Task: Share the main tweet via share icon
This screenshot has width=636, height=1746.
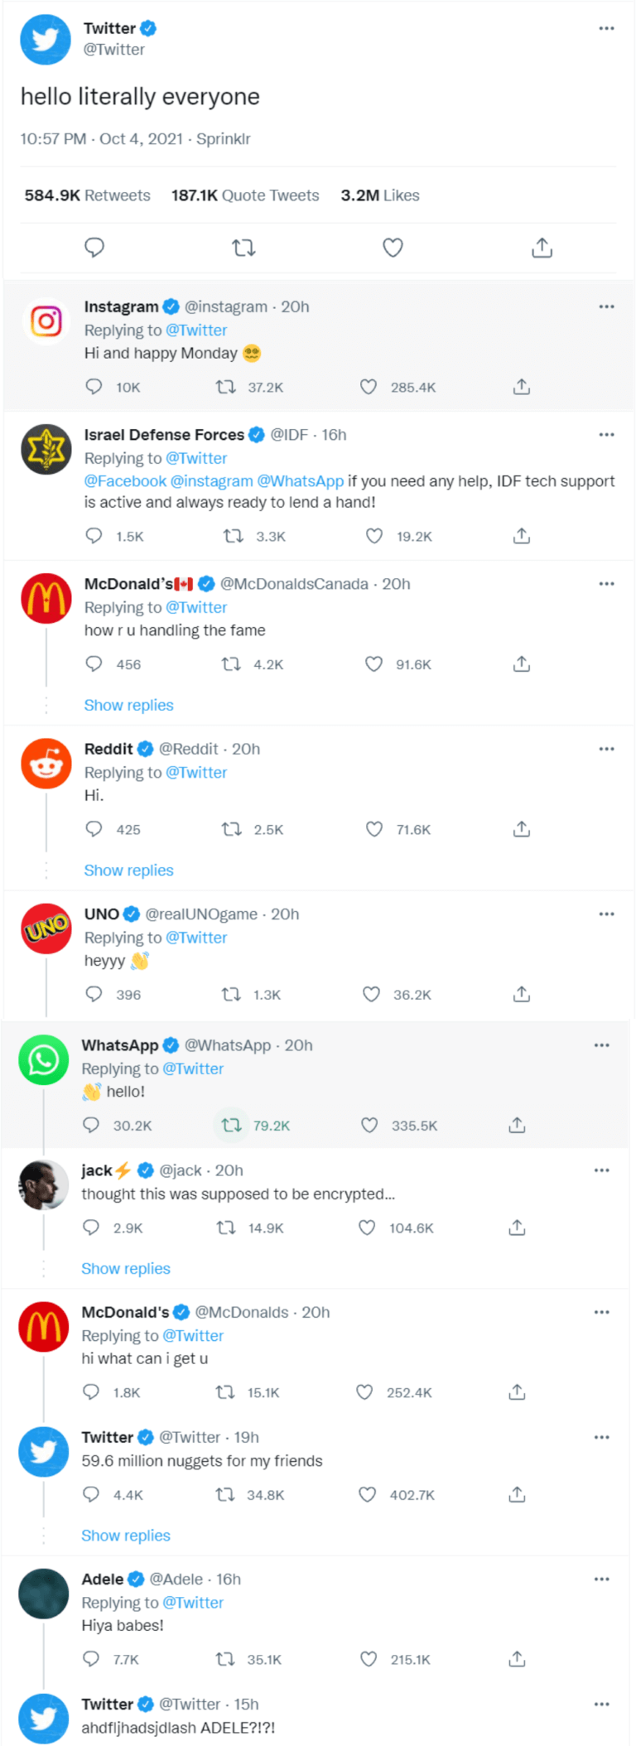Action: tap(542, 248)
